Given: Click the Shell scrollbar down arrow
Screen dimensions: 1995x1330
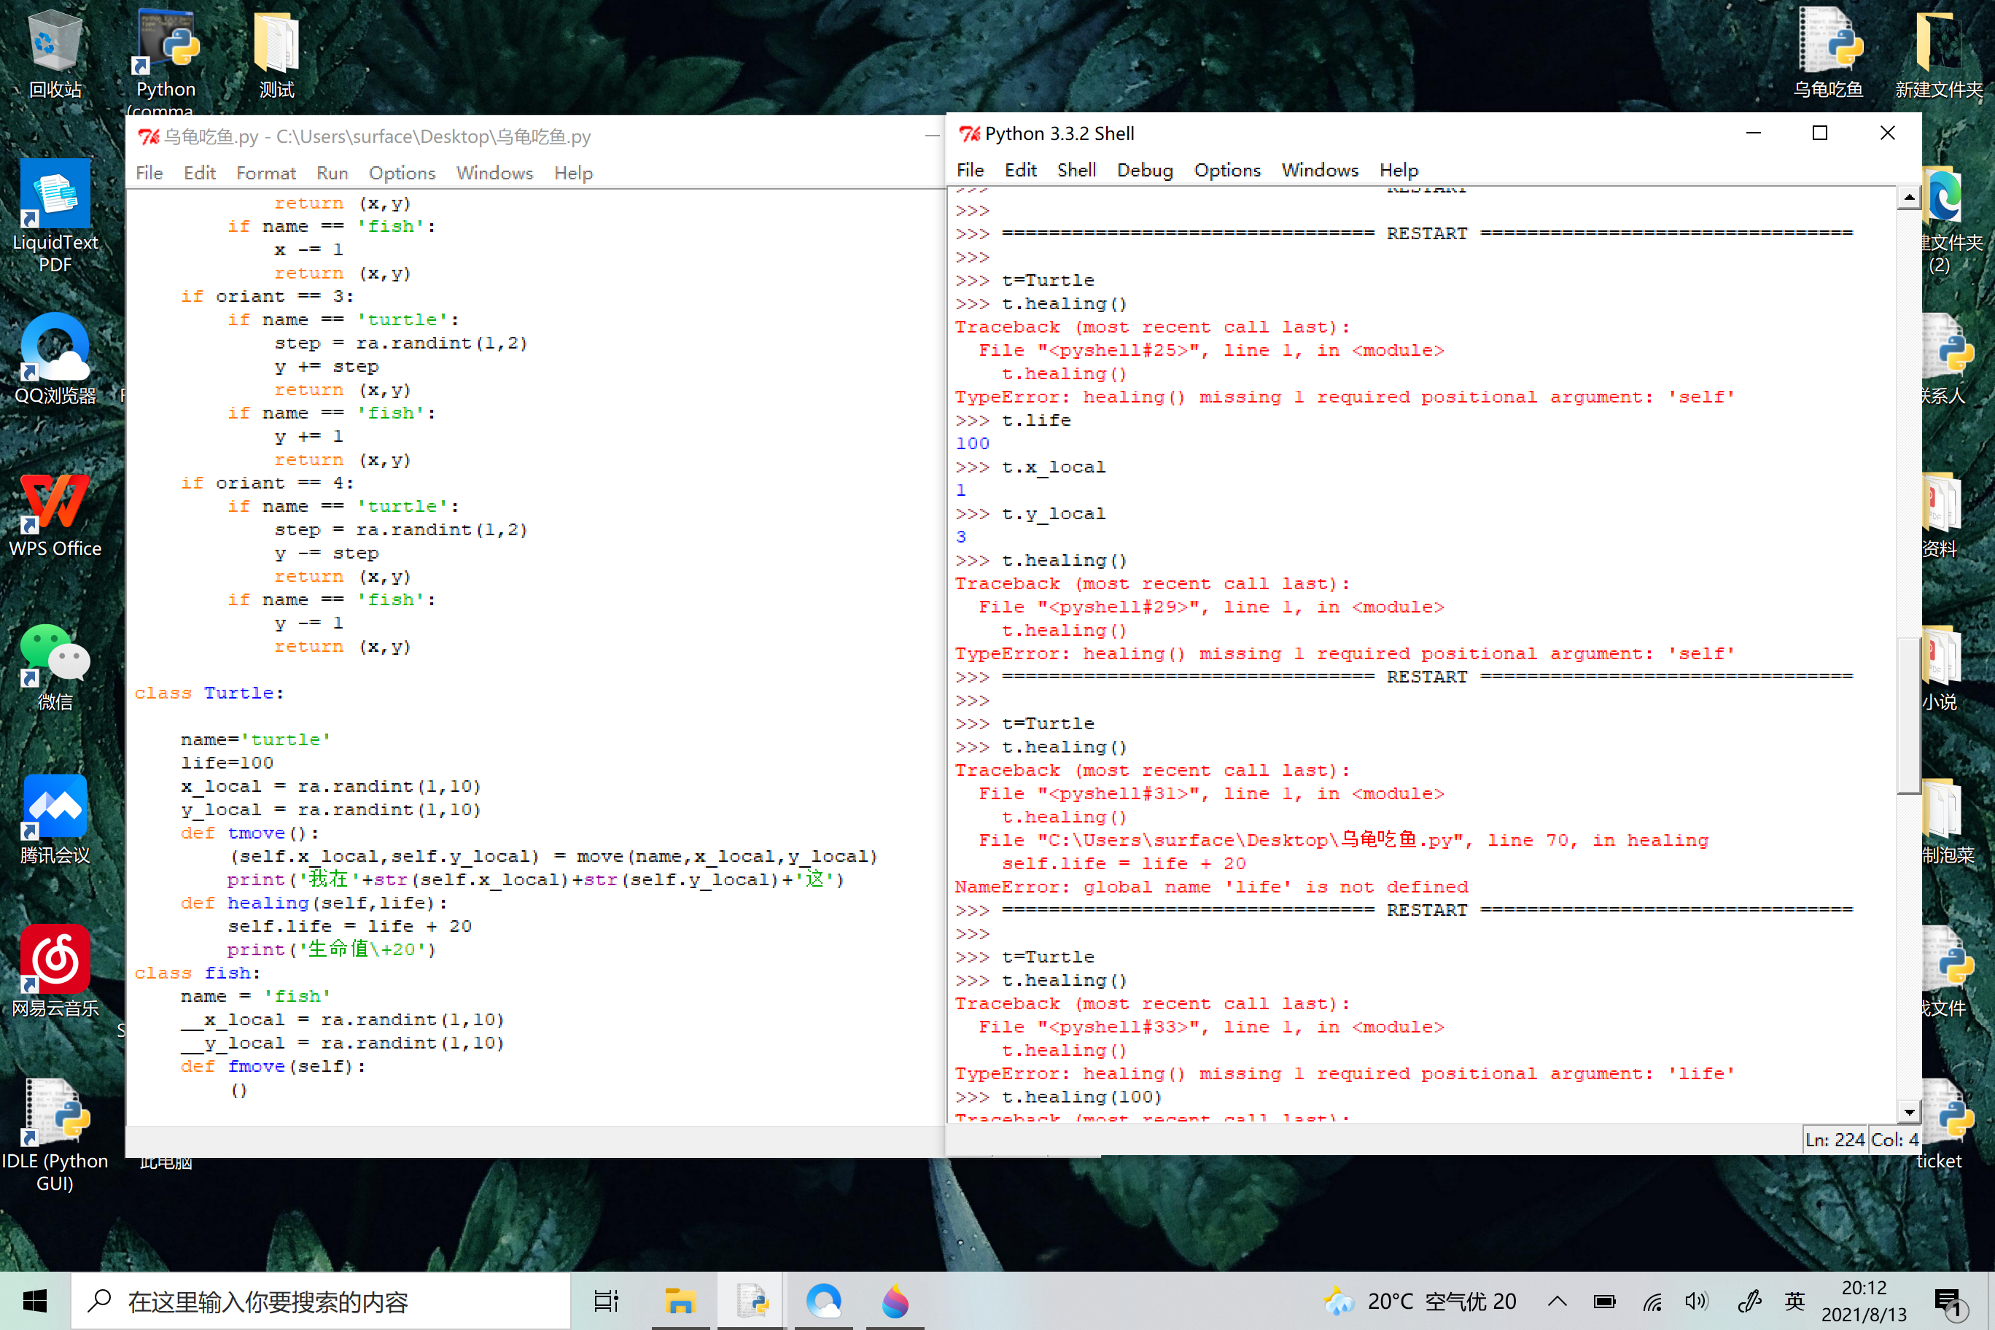Looking at the screenshot, I should click(1908, 1111).
